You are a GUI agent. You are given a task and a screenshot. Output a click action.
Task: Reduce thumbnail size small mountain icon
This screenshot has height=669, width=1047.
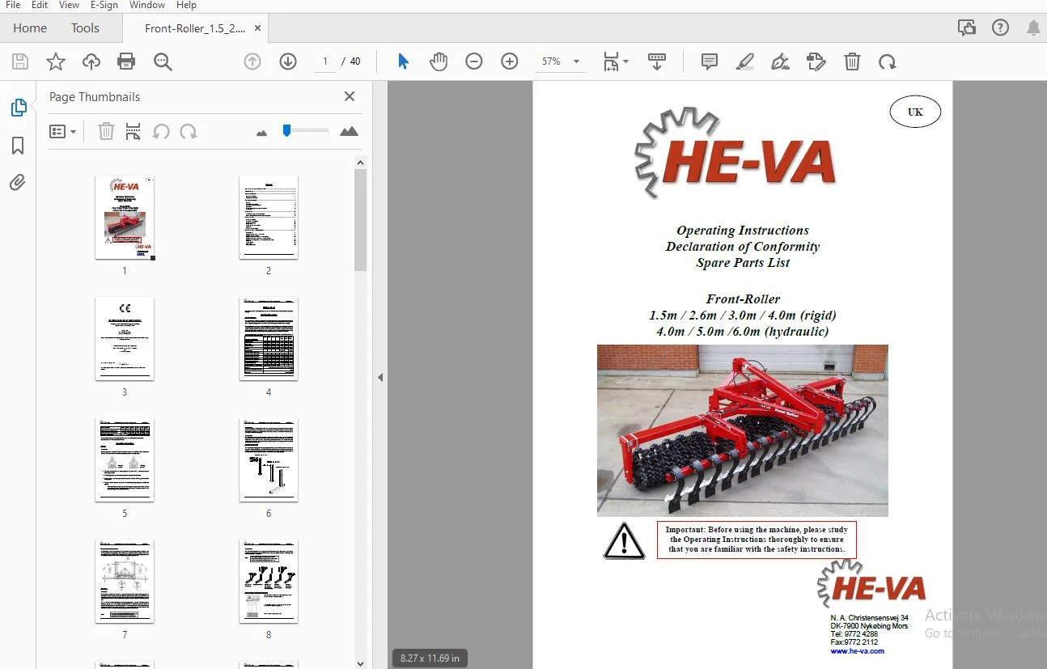click(261, 133)
